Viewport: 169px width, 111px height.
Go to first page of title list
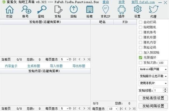coord(75,59)
